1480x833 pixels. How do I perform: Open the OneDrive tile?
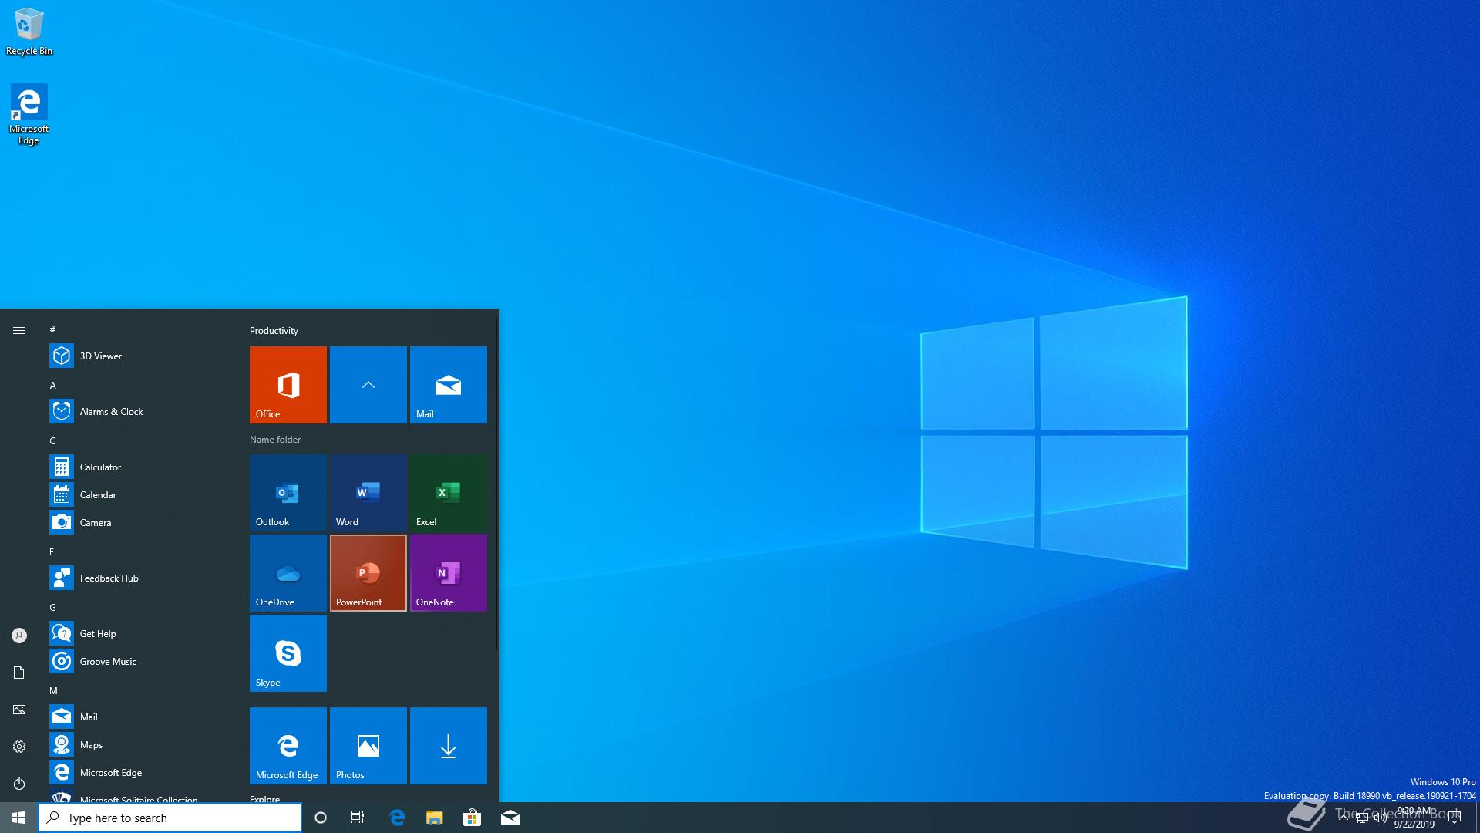288,572
